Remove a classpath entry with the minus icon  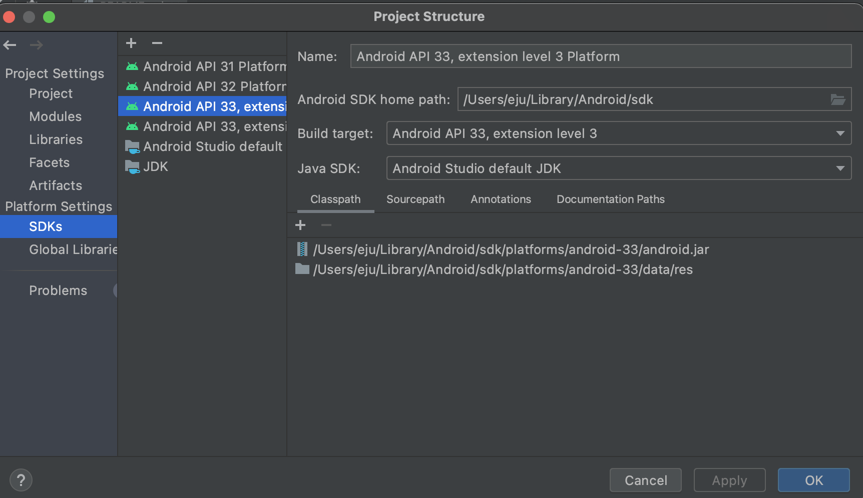click(x=326, y=225)
